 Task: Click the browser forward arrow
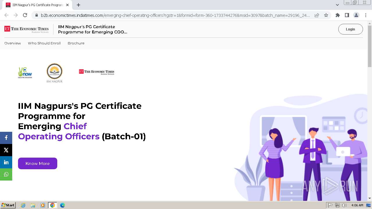pos(16,15)
